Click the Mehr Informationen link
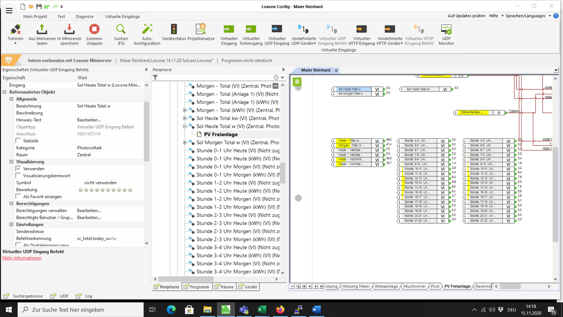The image size is (563, 317). (22, 258)
